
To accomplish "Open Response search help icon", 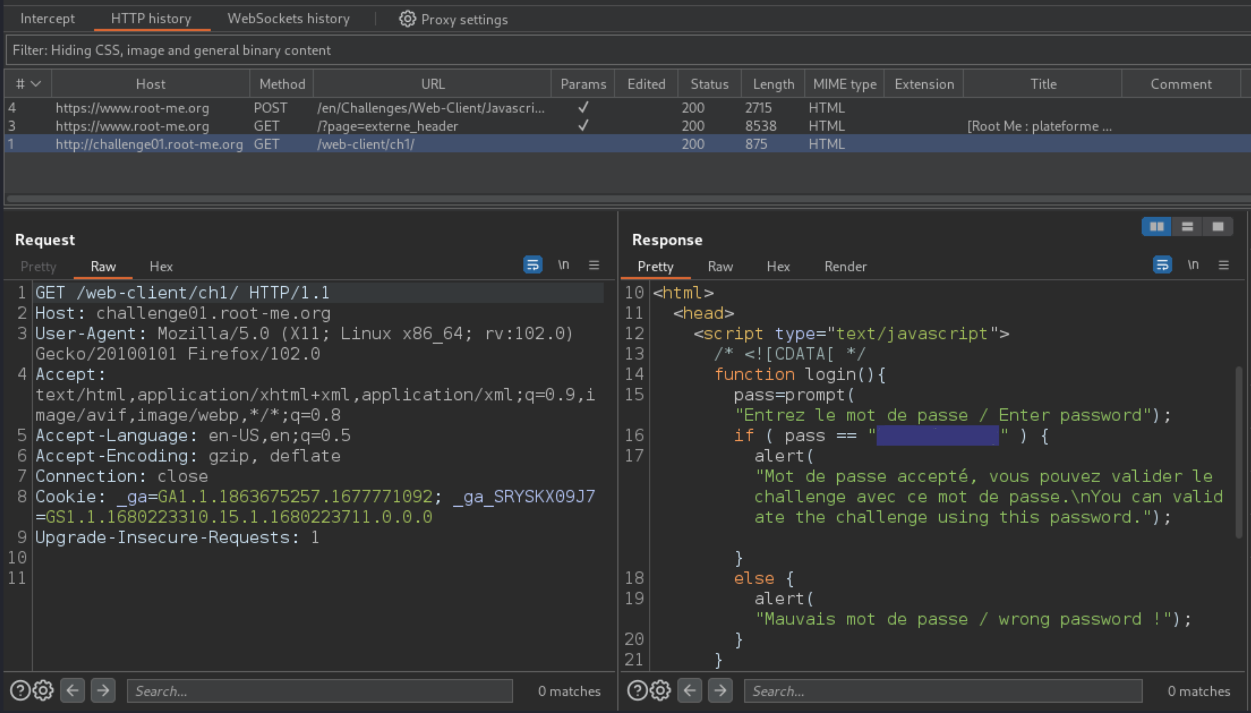I will [x=637, y=690].
